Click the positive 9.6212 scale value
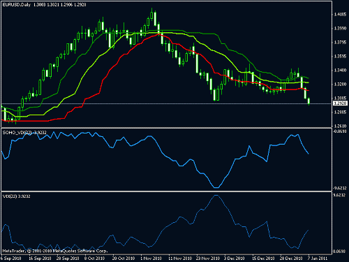This screenshot has width=349, height=262. [340, 195]
